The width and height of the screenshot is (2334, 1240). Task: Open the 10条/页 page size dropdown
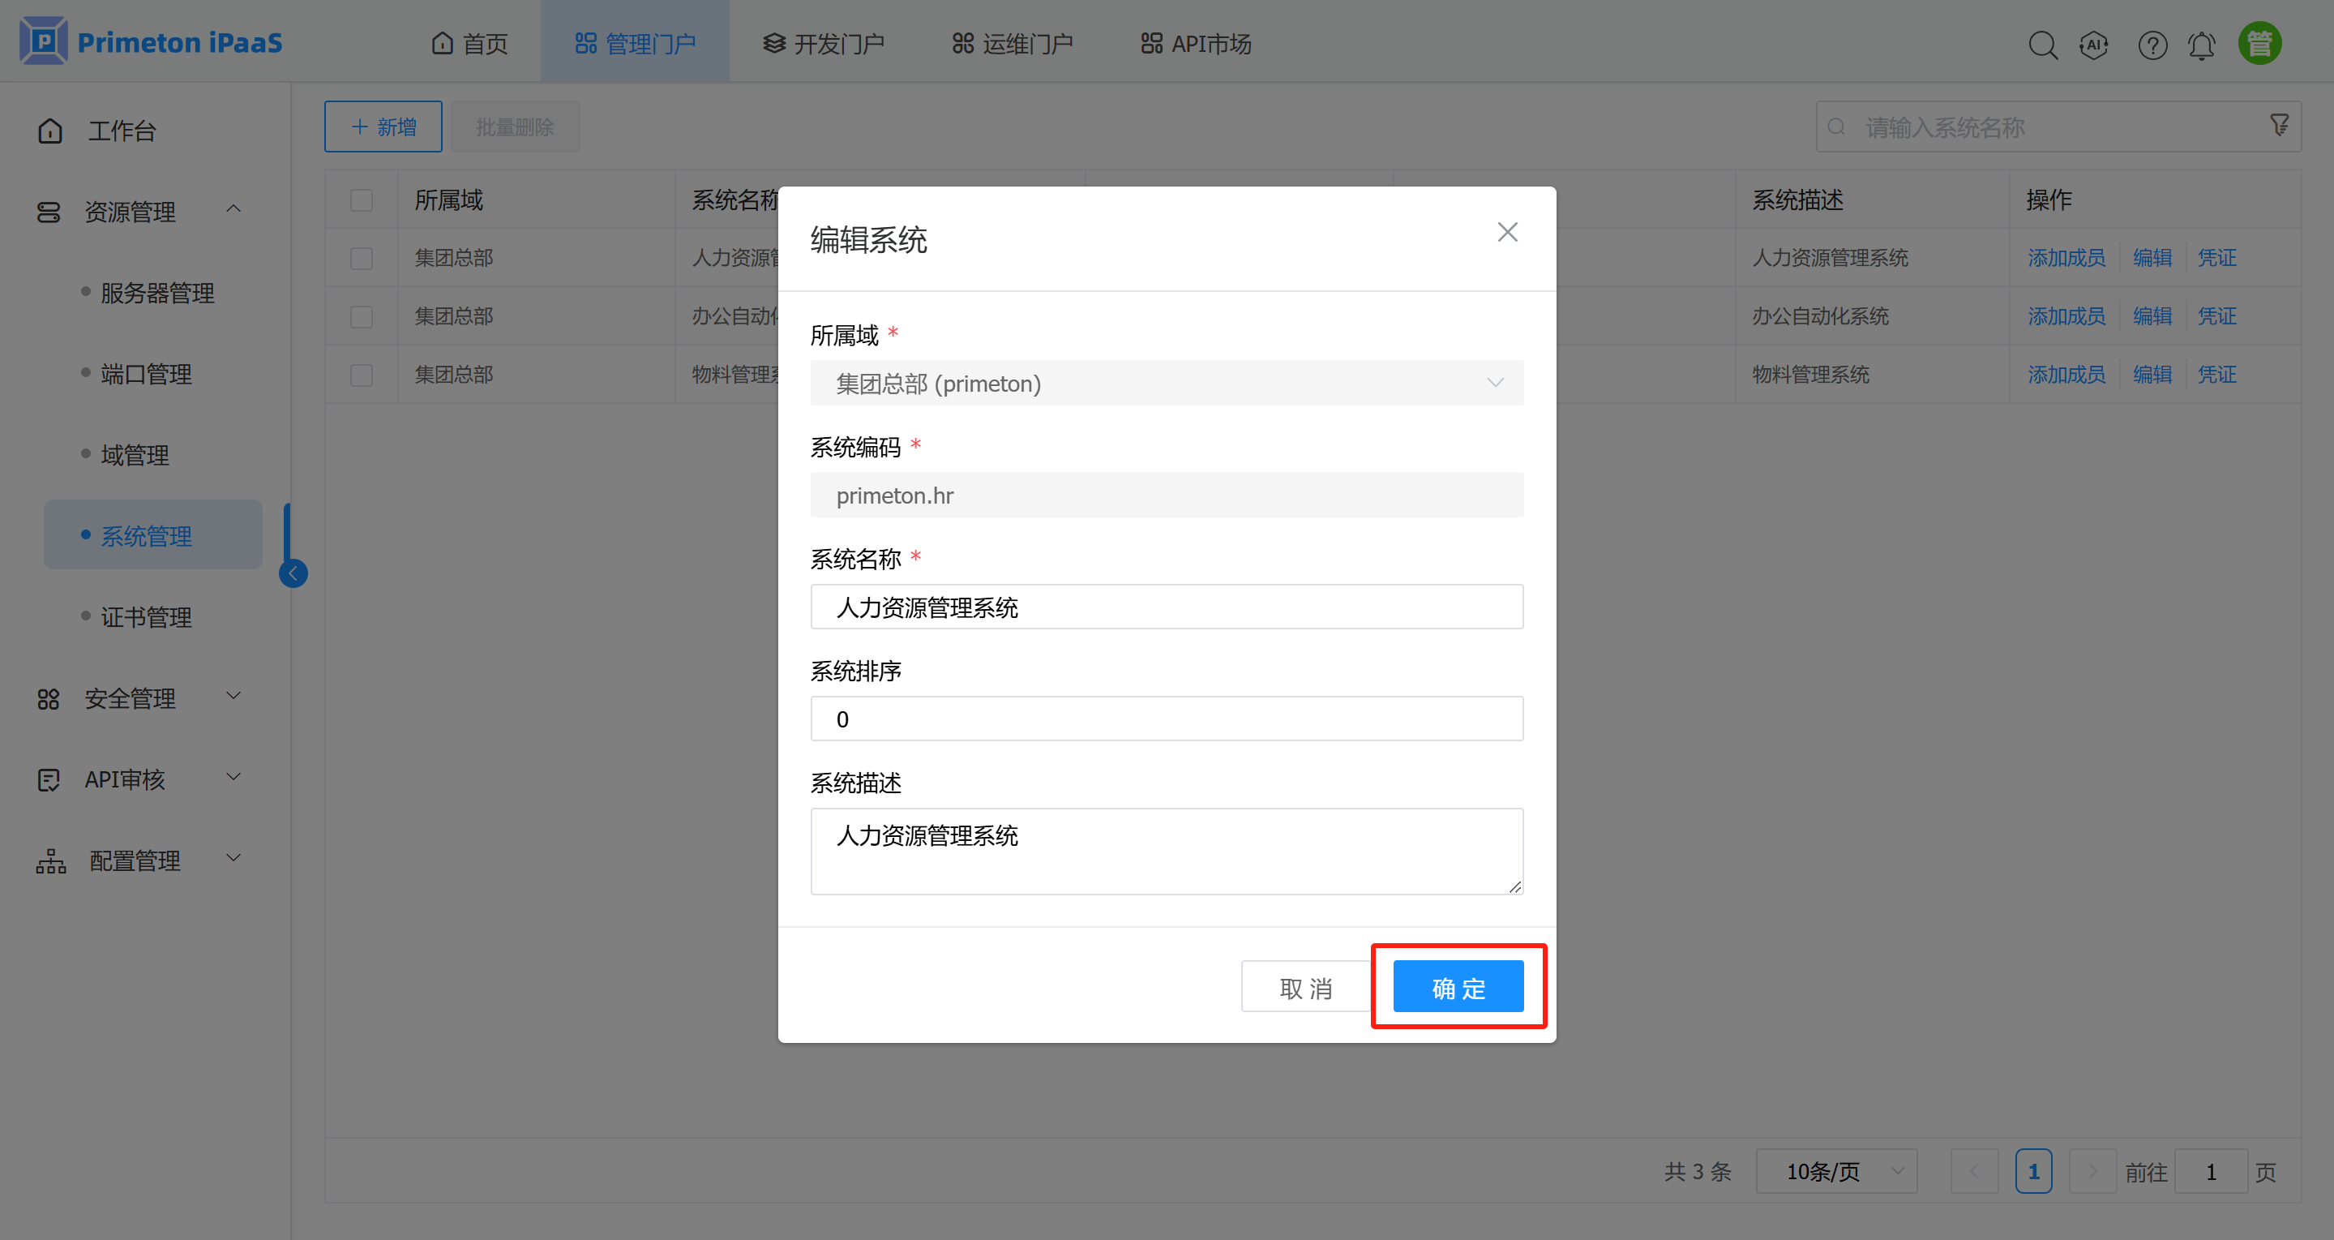pos(1836,1170)
